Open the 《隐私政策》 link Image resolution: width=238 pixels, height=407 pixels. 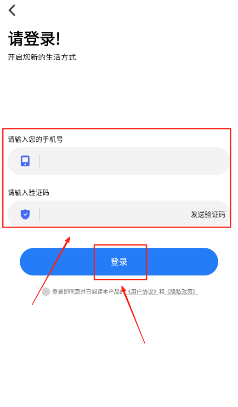click(181, 292)
